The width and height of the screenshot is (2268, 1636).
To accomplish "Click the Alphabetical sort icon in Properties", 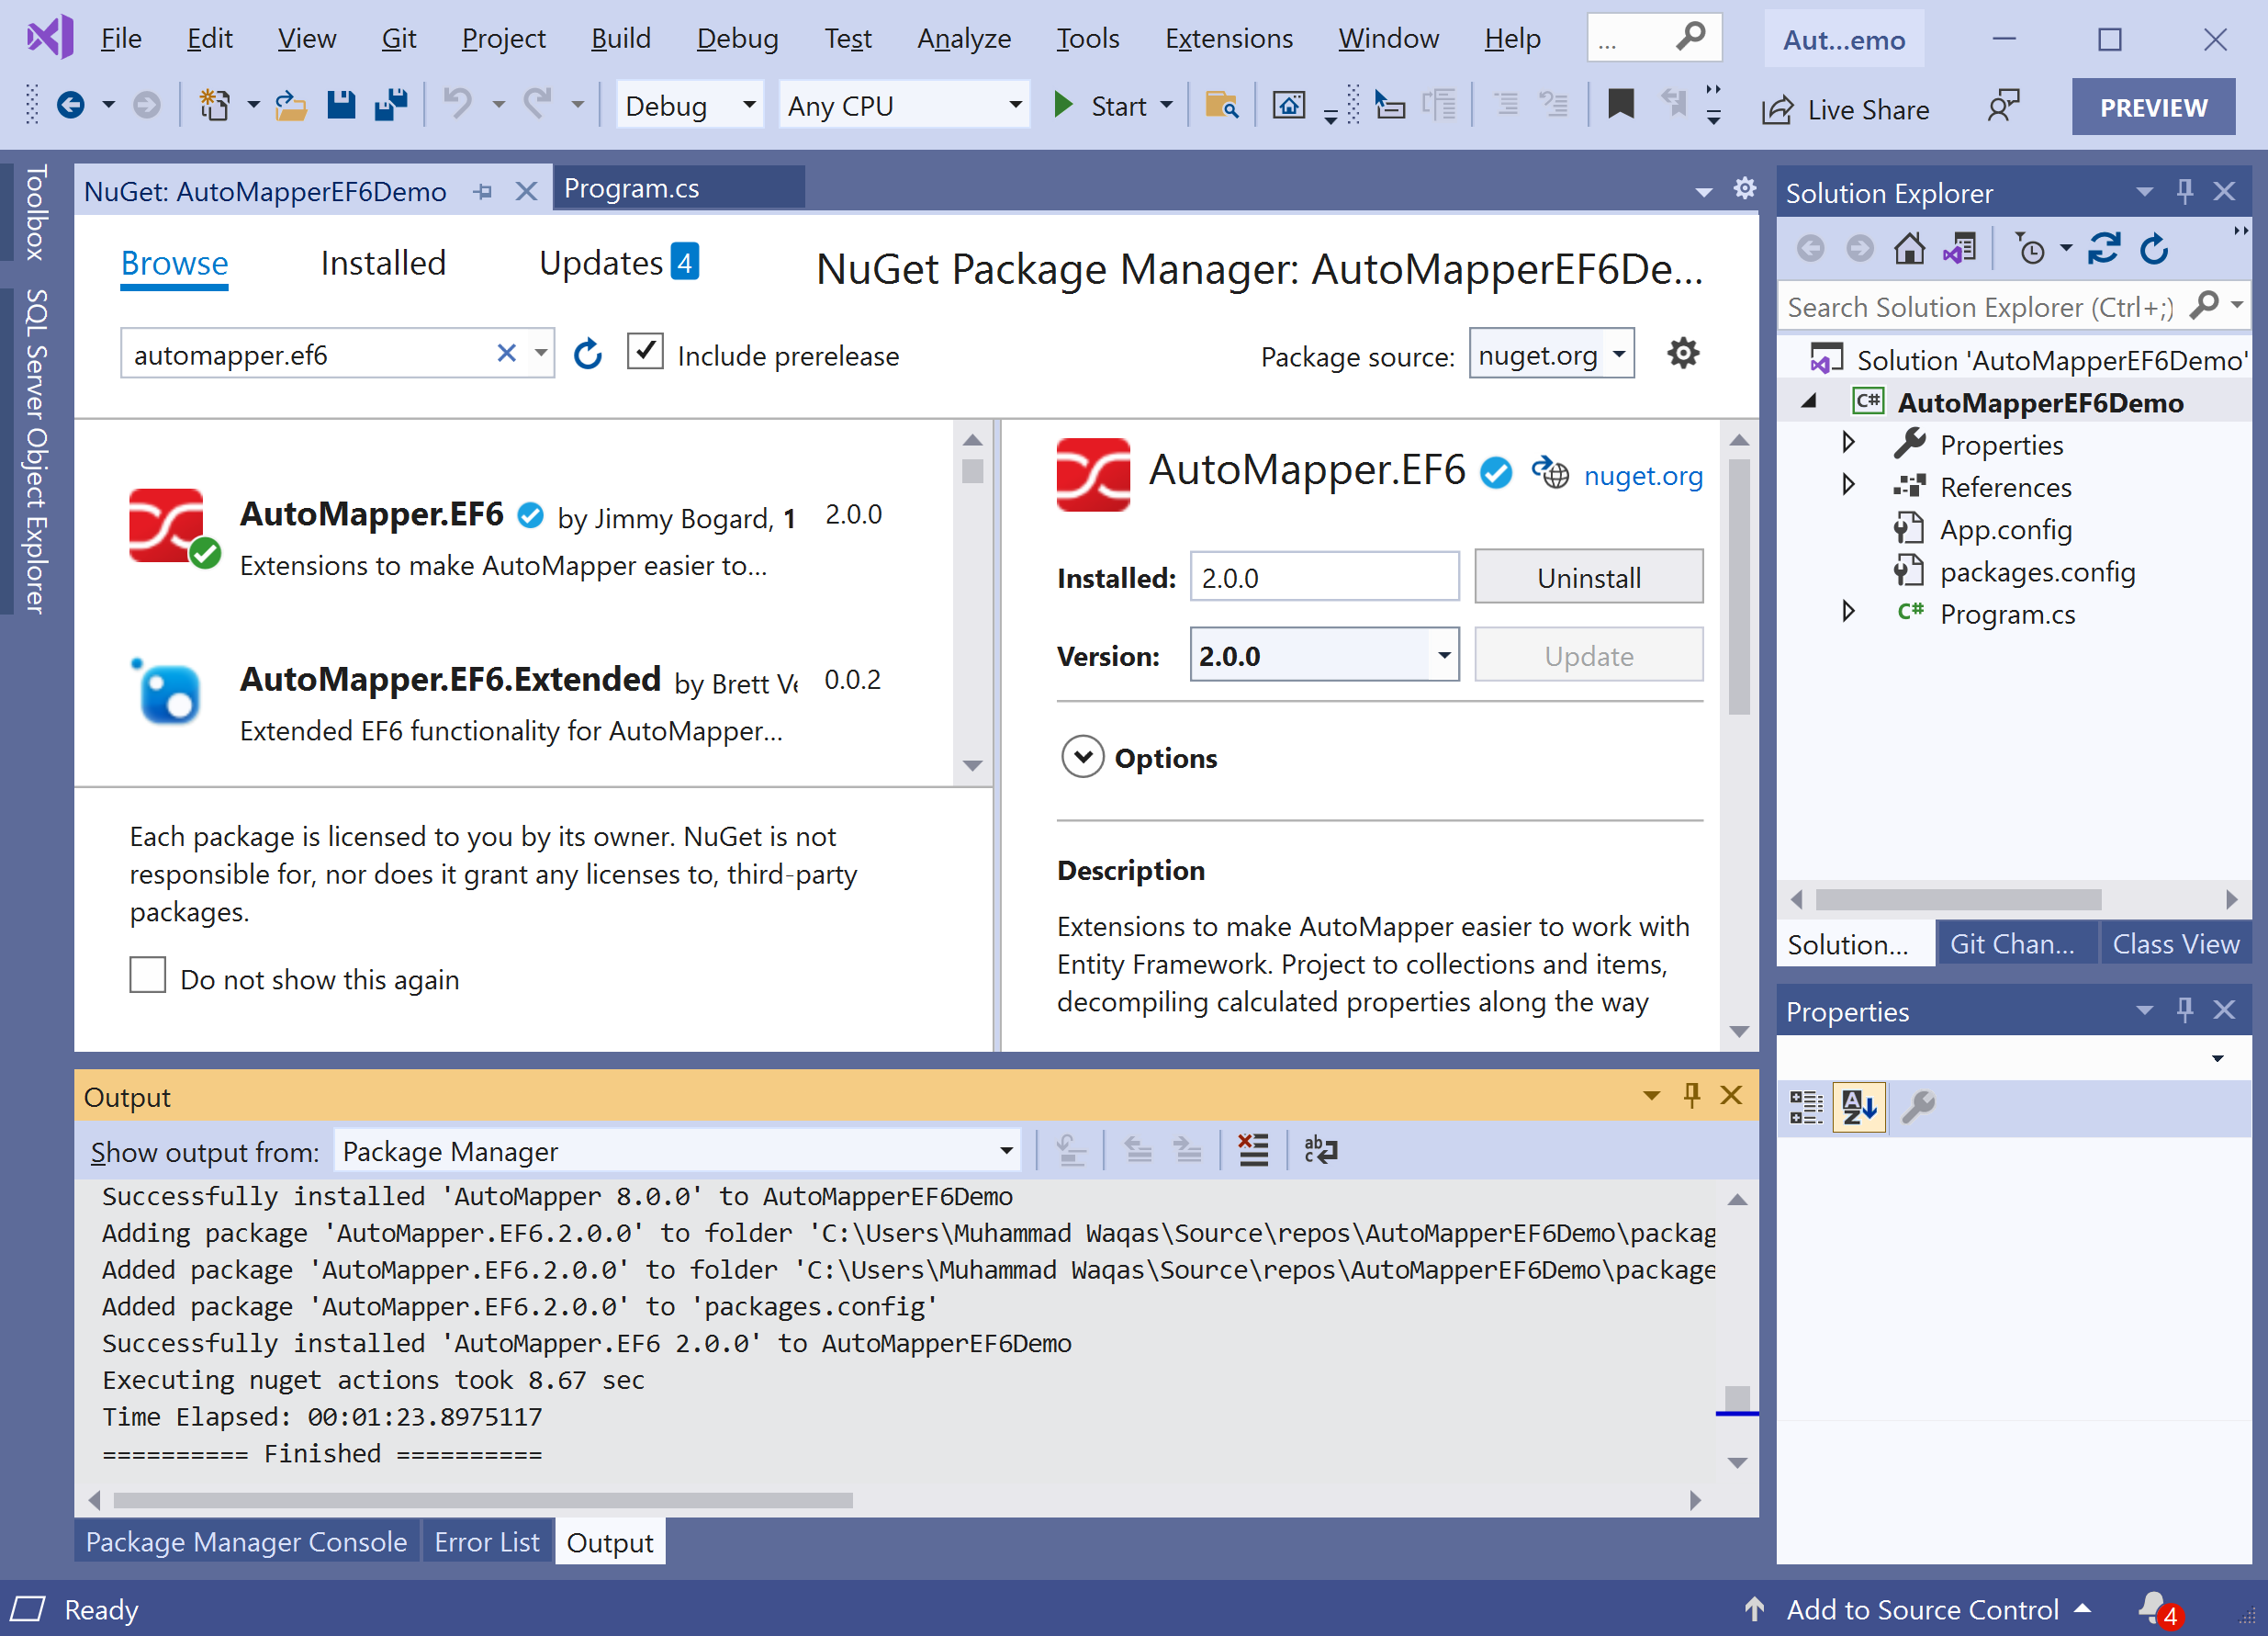I will tap(1859, 1108).
